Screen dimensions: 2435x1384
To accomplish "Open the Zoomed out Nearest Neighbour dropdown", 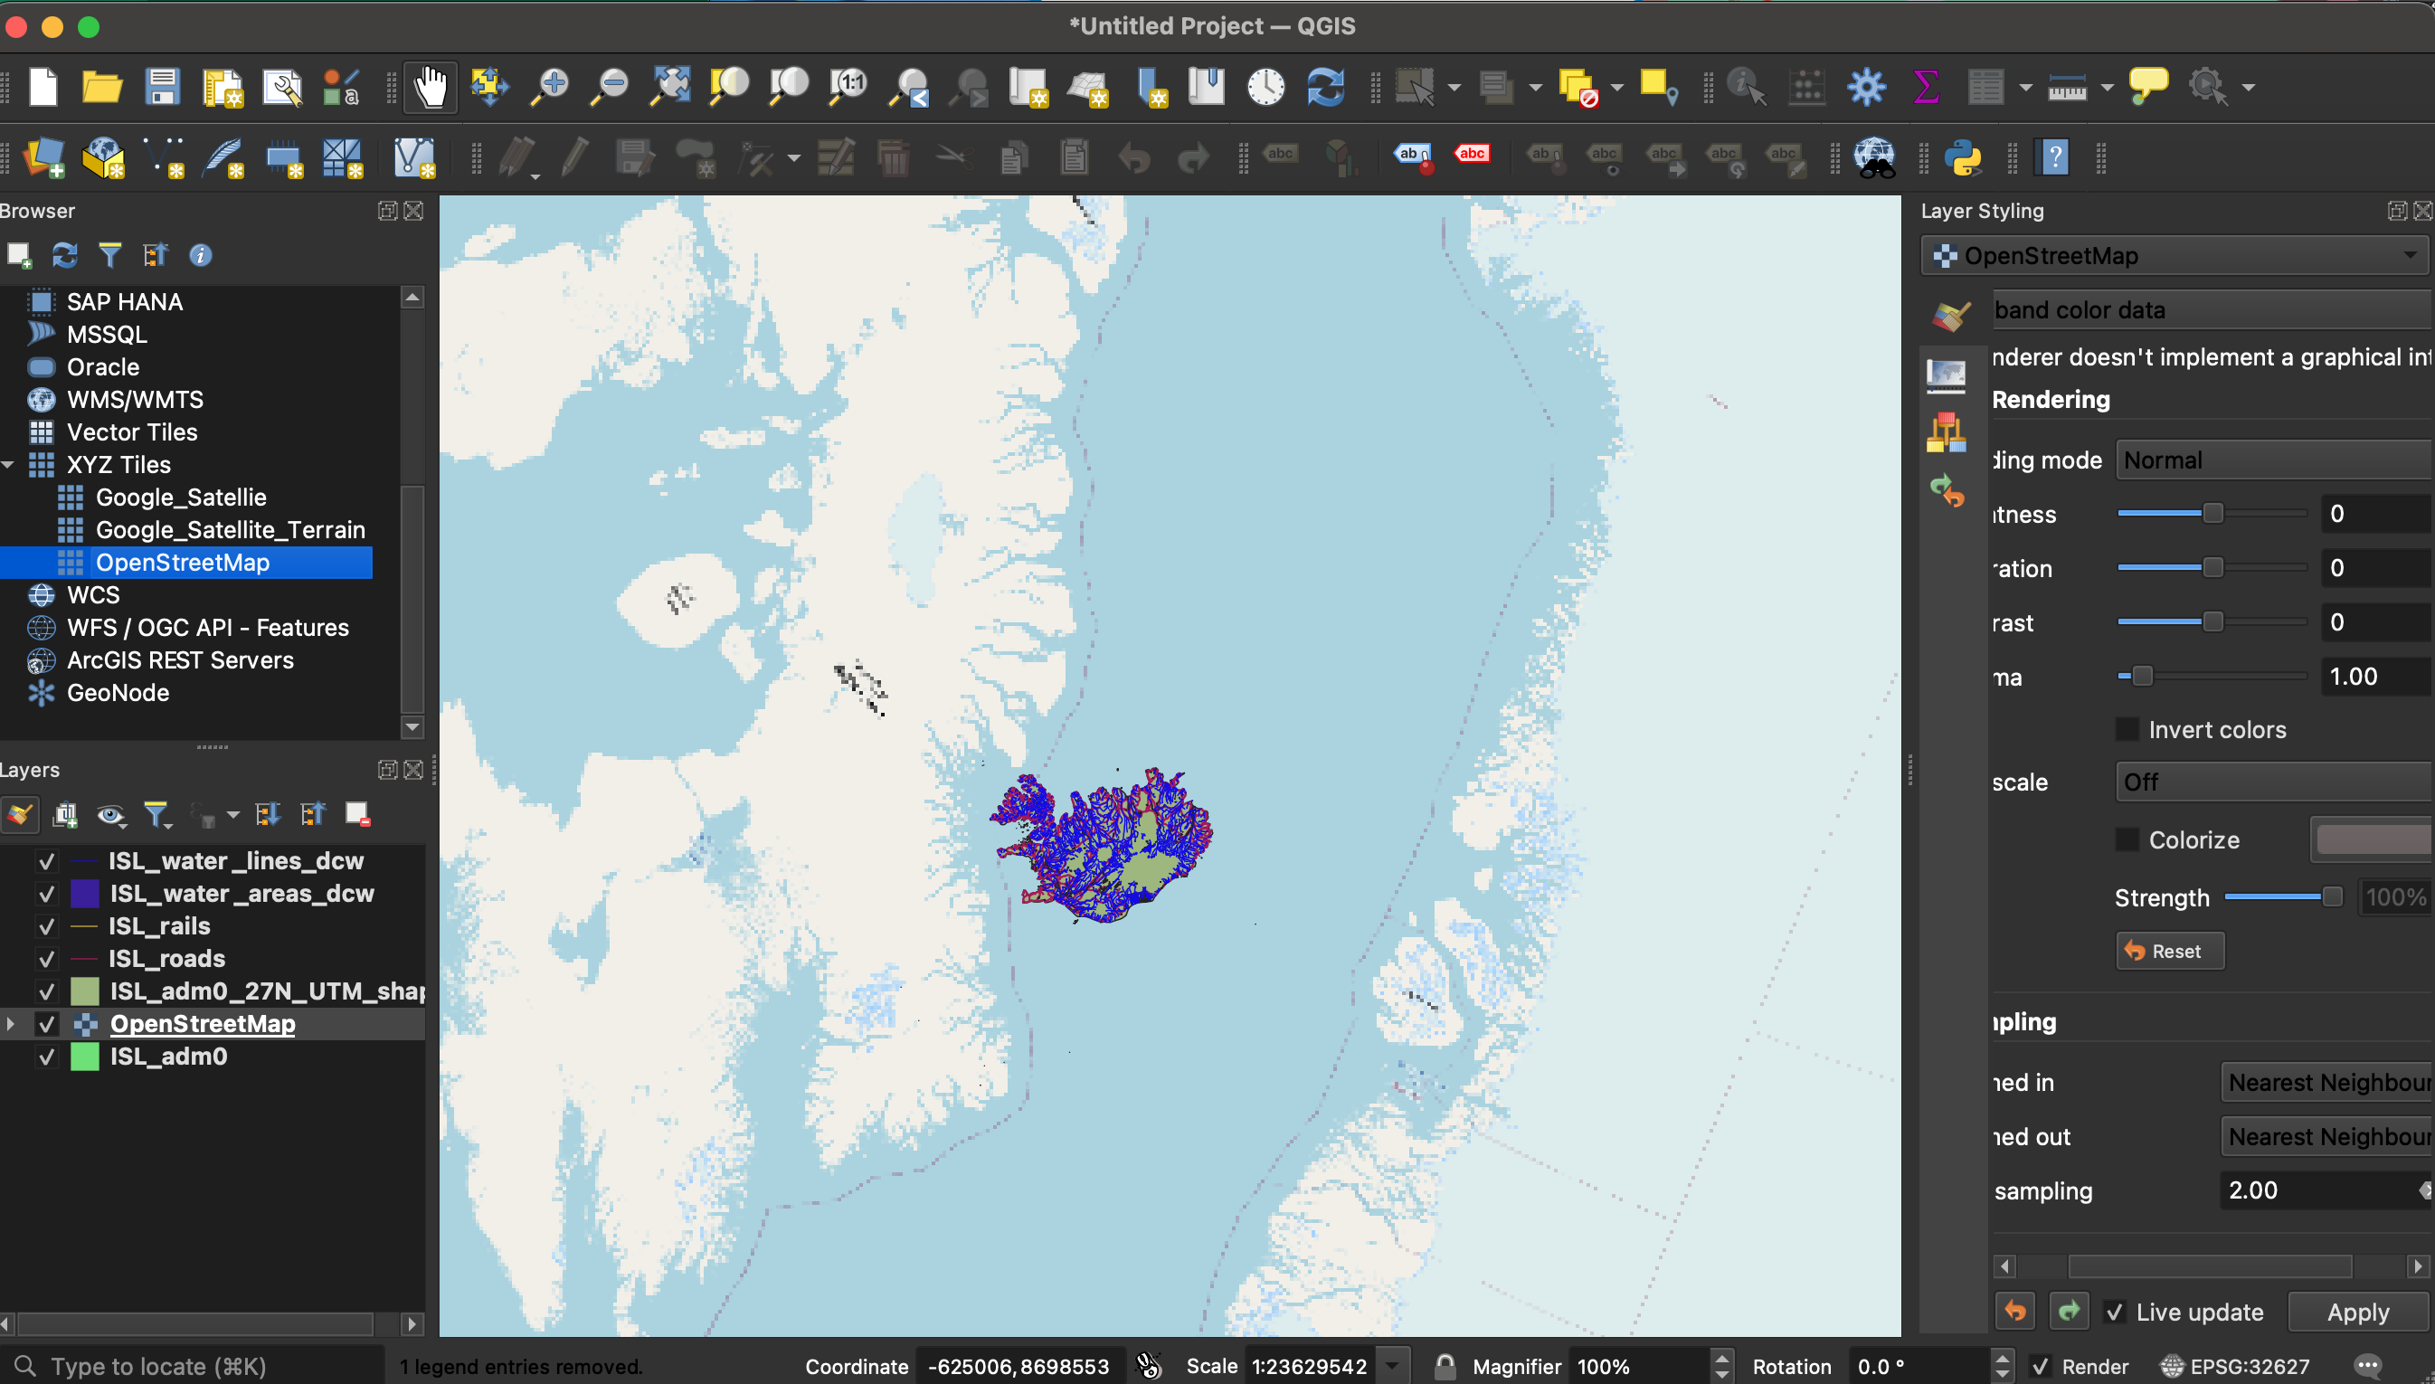I will (x=2326, y=1137).
